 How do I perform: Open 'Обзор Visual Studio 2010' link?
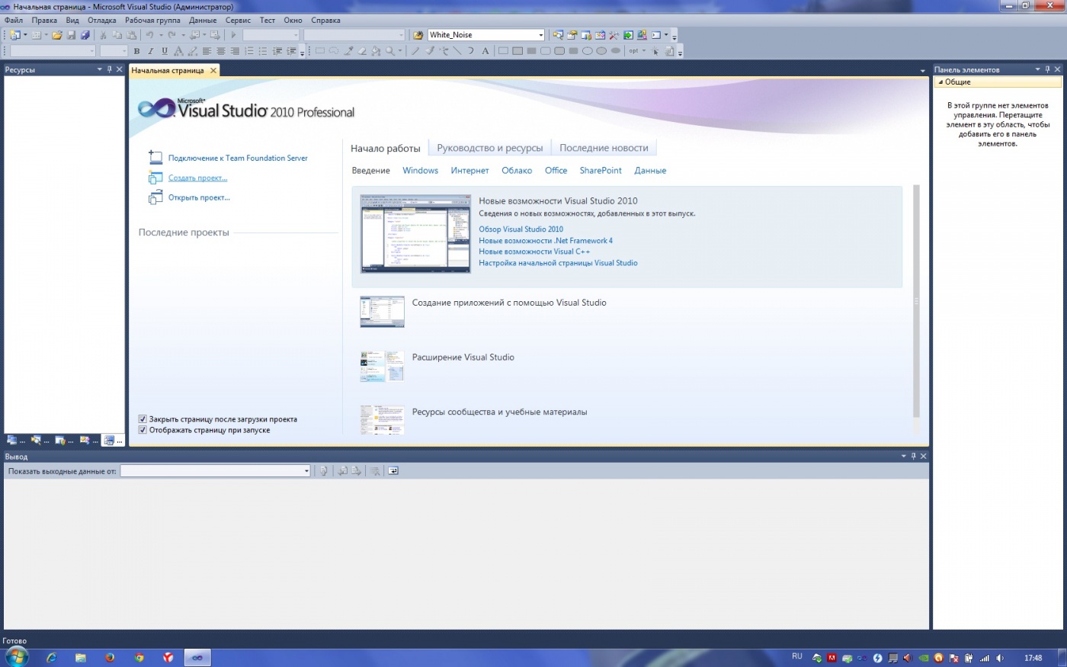pyautogui.click(x=521, y=229)
